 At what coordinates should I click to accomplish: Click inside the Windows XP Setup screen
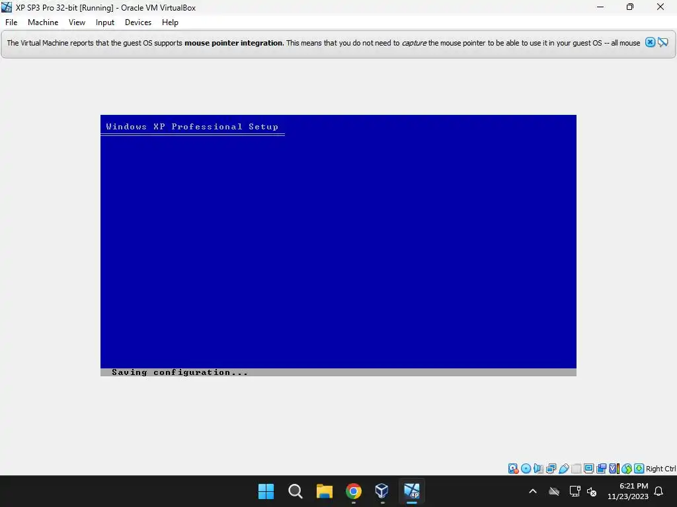[338, 246]
